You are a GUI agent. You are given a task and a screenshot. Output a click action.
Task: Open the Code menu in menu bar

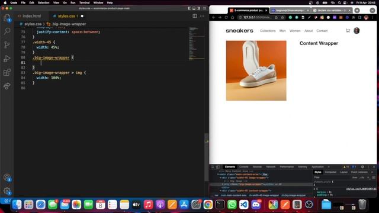click(14, 2)
